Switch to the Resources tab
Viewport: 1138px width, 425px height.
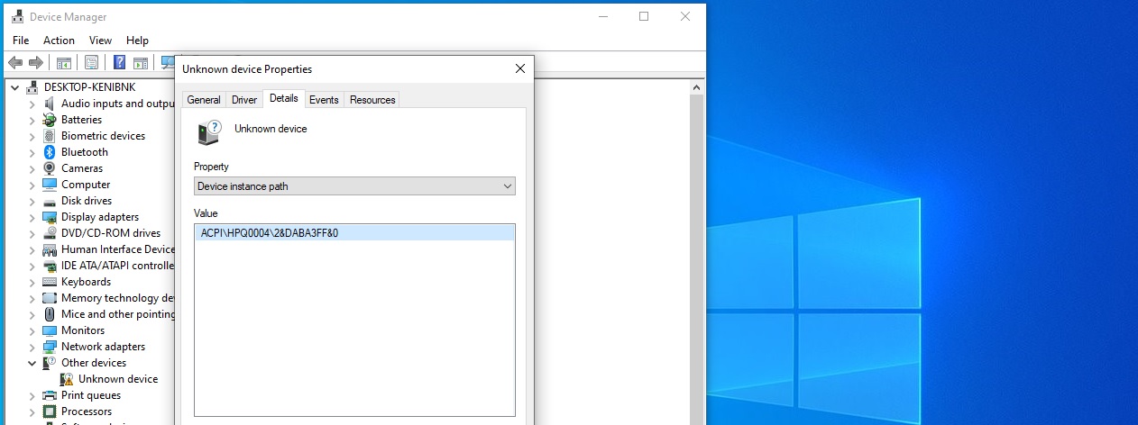click(372, 100)
